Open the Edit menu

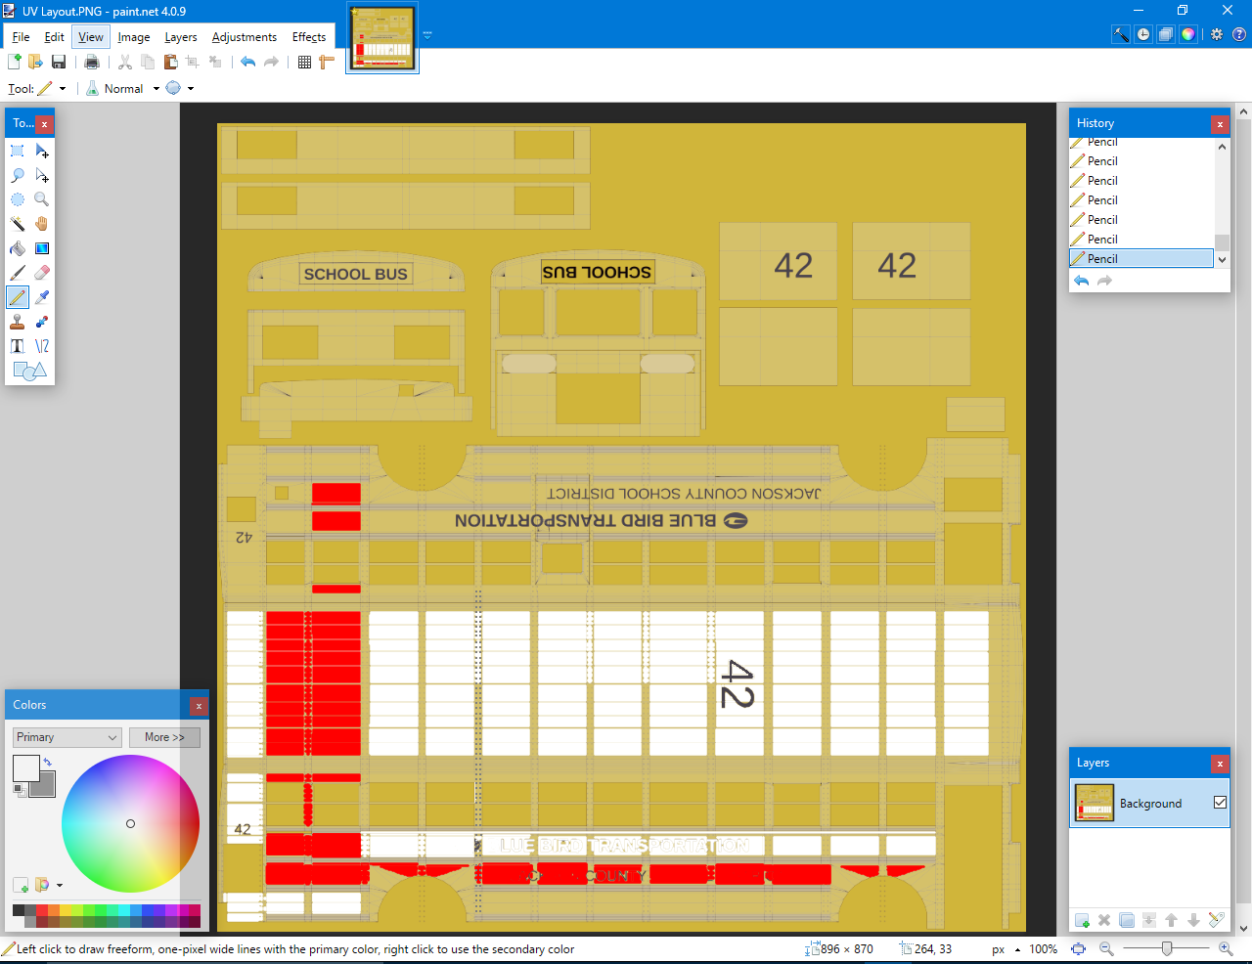pyautogui.click(x=54, y=37)
